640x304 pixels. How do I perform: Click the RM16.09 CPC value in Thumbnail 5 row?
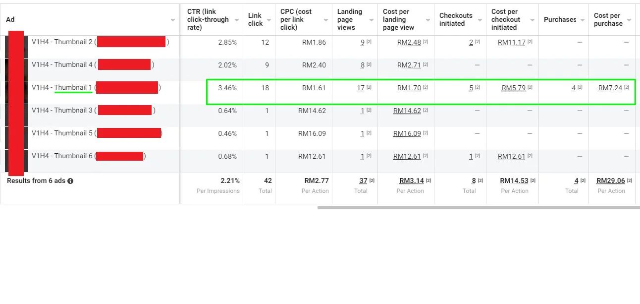coord(312,133)
